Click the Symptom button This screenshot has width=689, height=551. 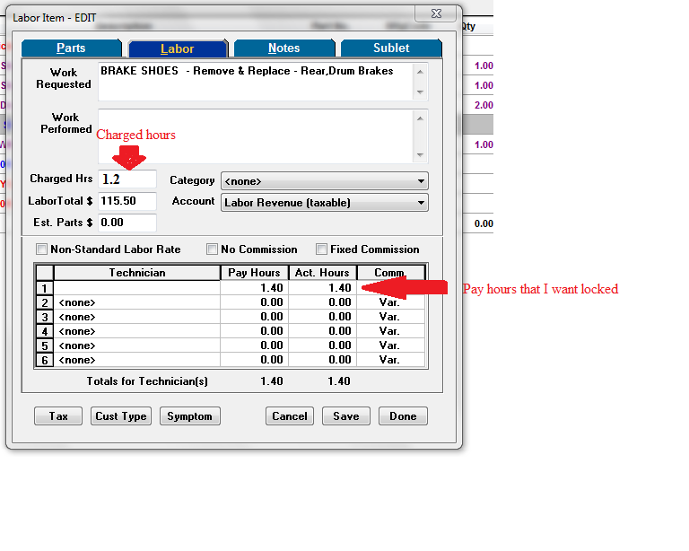(190, 416)
